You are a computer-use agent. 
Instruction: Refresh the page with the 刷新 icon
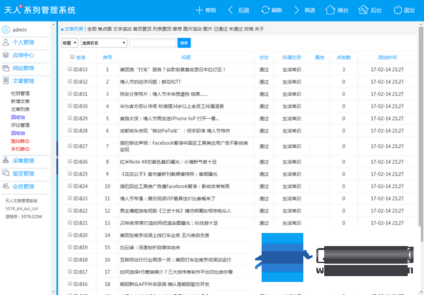(x=265, y=10)
